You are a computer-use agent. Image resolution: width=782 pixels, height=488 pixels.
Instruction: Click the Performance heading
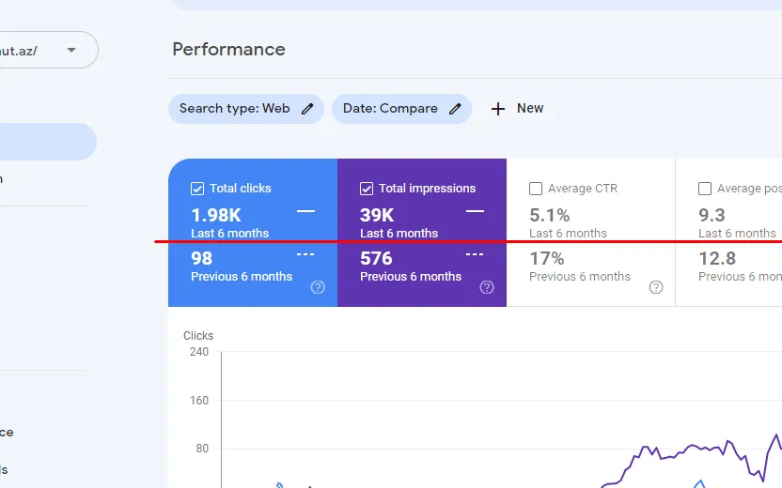click(229, 50)
